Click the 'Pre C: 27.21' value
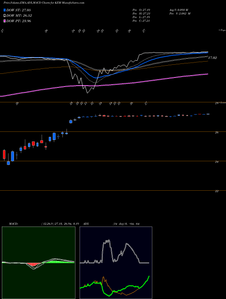 coord(141,21)
